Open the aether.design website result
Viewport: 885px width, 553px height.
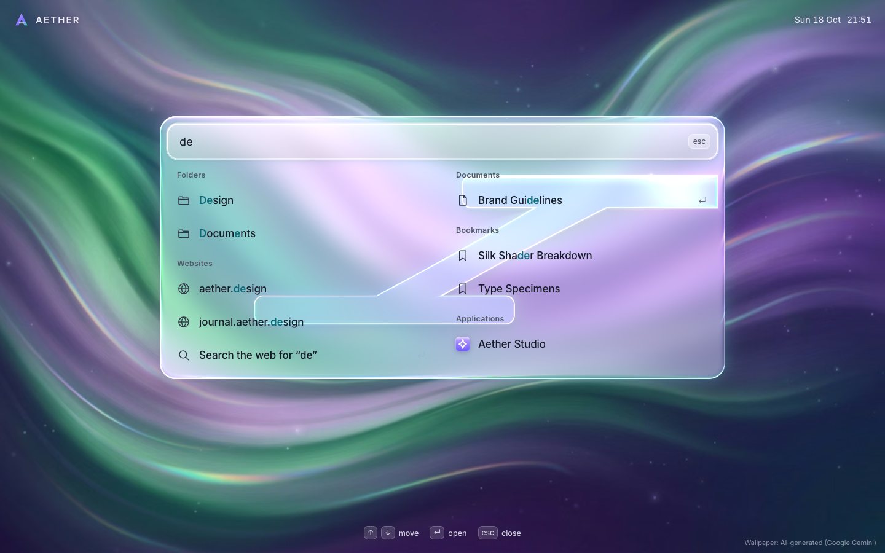[x=303, y=289]
